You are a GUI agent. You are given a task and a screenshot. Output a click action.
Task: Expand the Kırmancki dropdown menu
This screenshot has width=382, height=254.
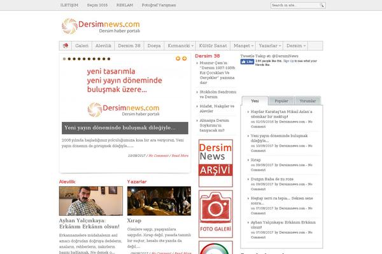(180, 46)
